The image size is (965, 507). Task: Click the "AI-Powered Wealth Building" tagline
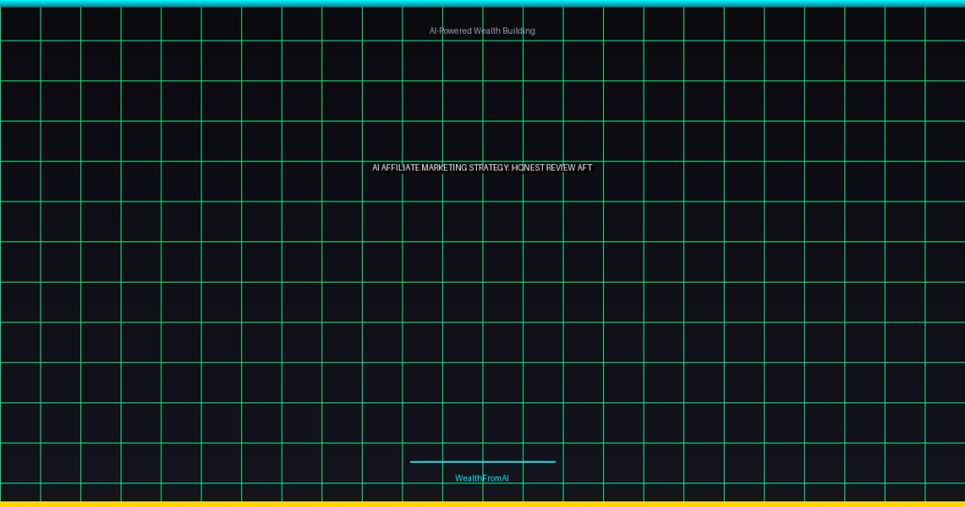[x=482, y=31]
